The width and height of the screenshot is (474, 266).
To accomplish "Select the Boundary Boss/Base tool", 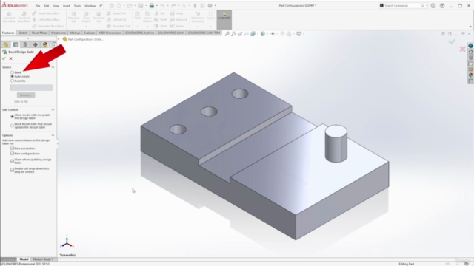I will pos(47,26).
